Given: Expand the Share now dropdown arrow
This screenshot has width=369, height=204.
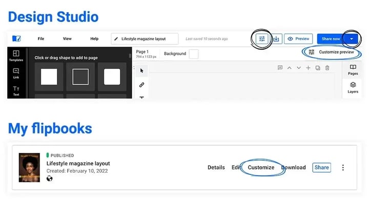Looking at the screenshot, I should pyautogui.click(x=352, y=39).
